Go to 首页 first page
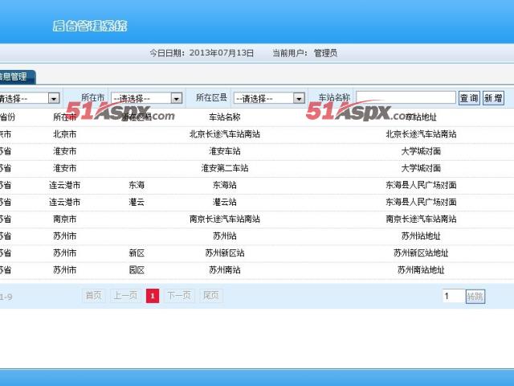Image resolution: width=514 pixels, height=386 pixels. click(x=94, y=296)
